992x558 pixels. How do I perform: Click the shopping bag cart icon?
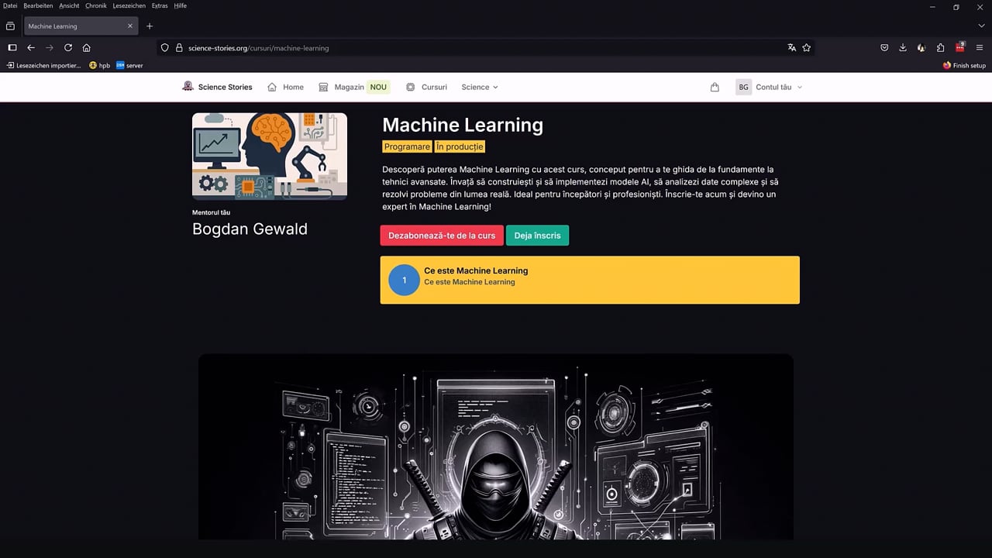point(715,88)
